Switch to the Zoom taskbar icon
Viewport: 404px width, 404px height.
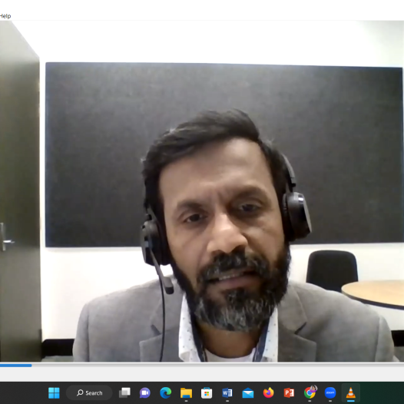330,393
